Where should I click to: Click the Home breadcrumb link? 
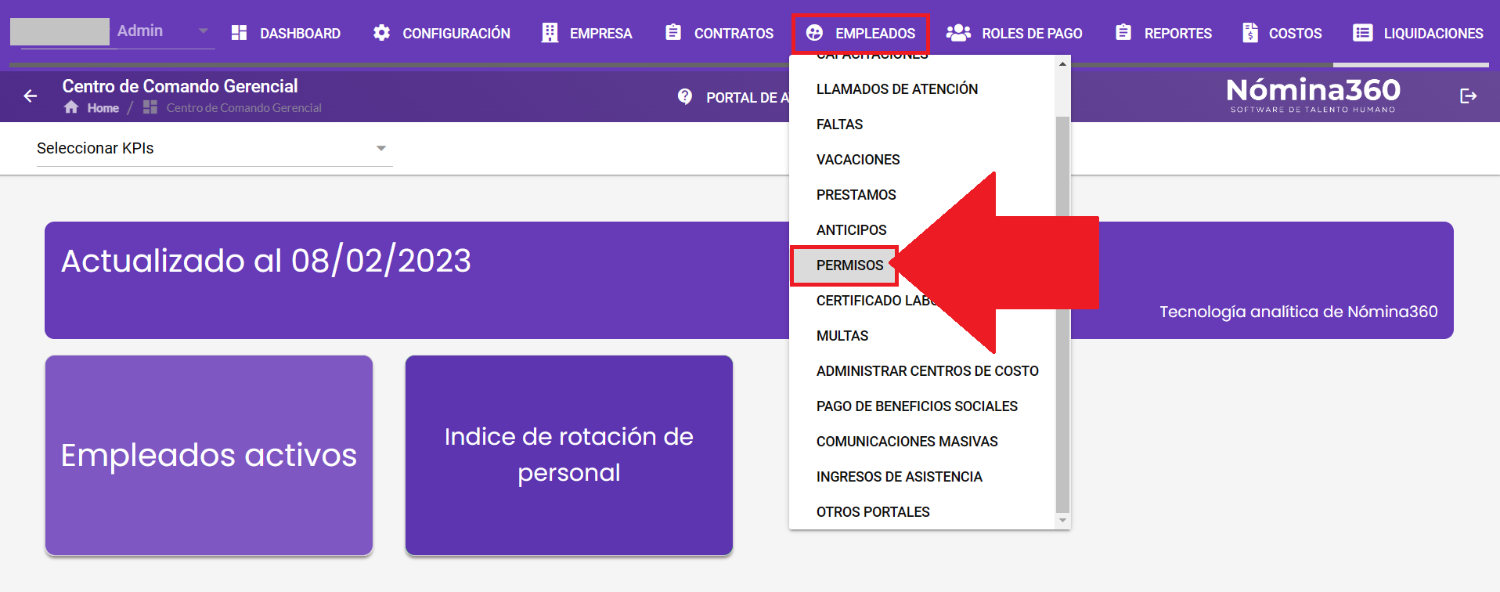[x=103, y=108]
